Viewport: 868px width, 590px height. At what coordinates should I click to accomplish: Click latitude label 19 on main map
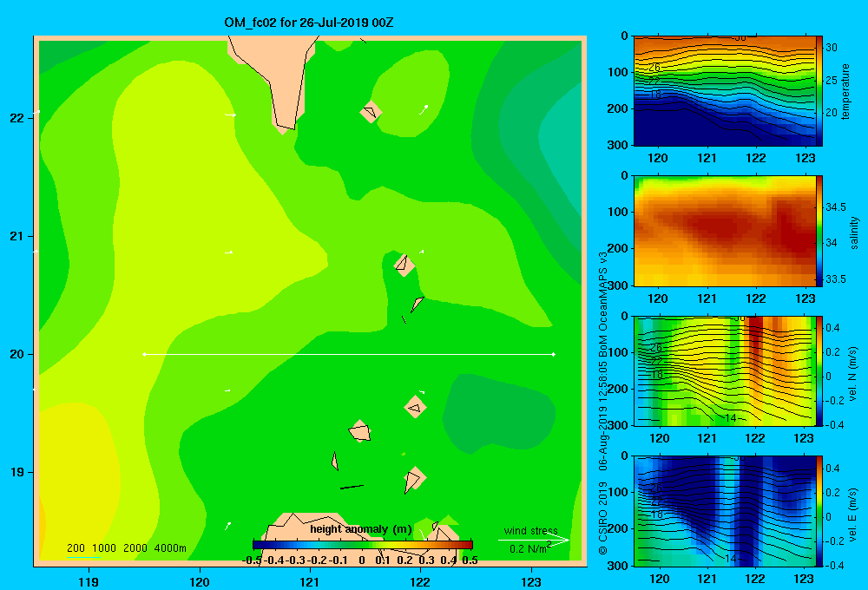pyautogui.click(x=16, y=472)
